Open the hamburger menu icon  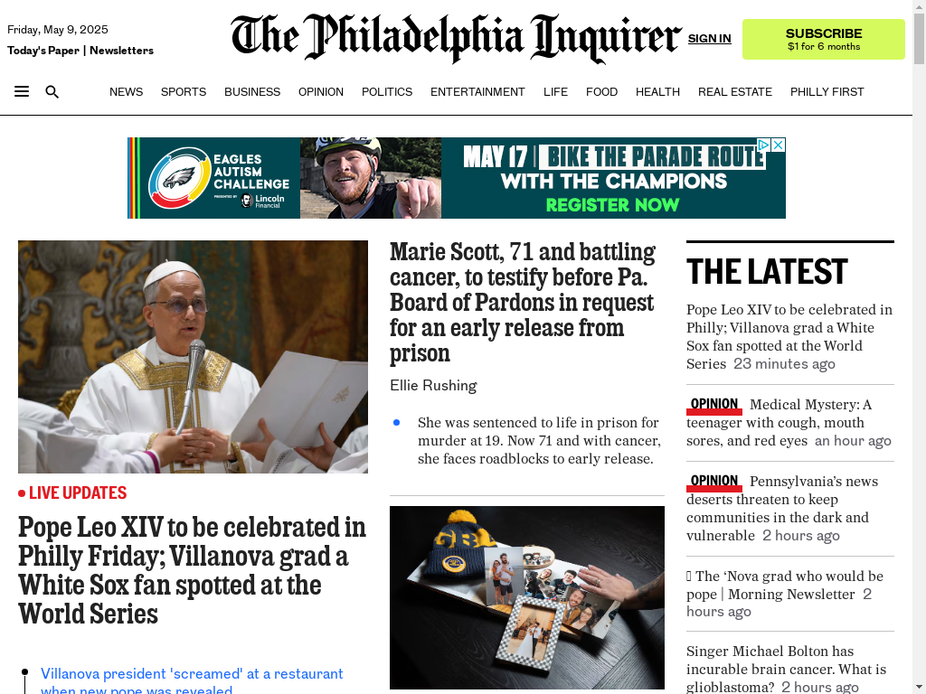coord(22,91)
